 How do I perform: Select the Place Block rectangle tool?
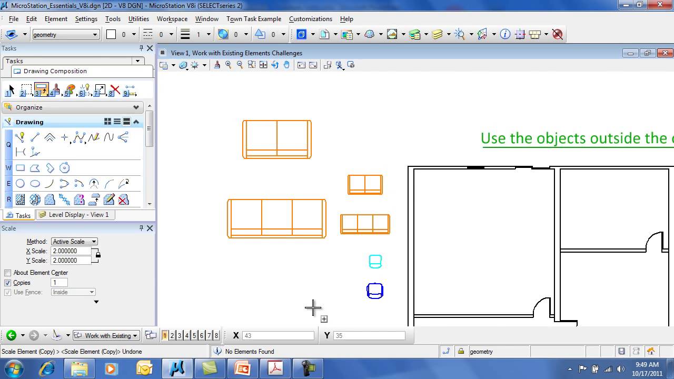click(20, 168)
